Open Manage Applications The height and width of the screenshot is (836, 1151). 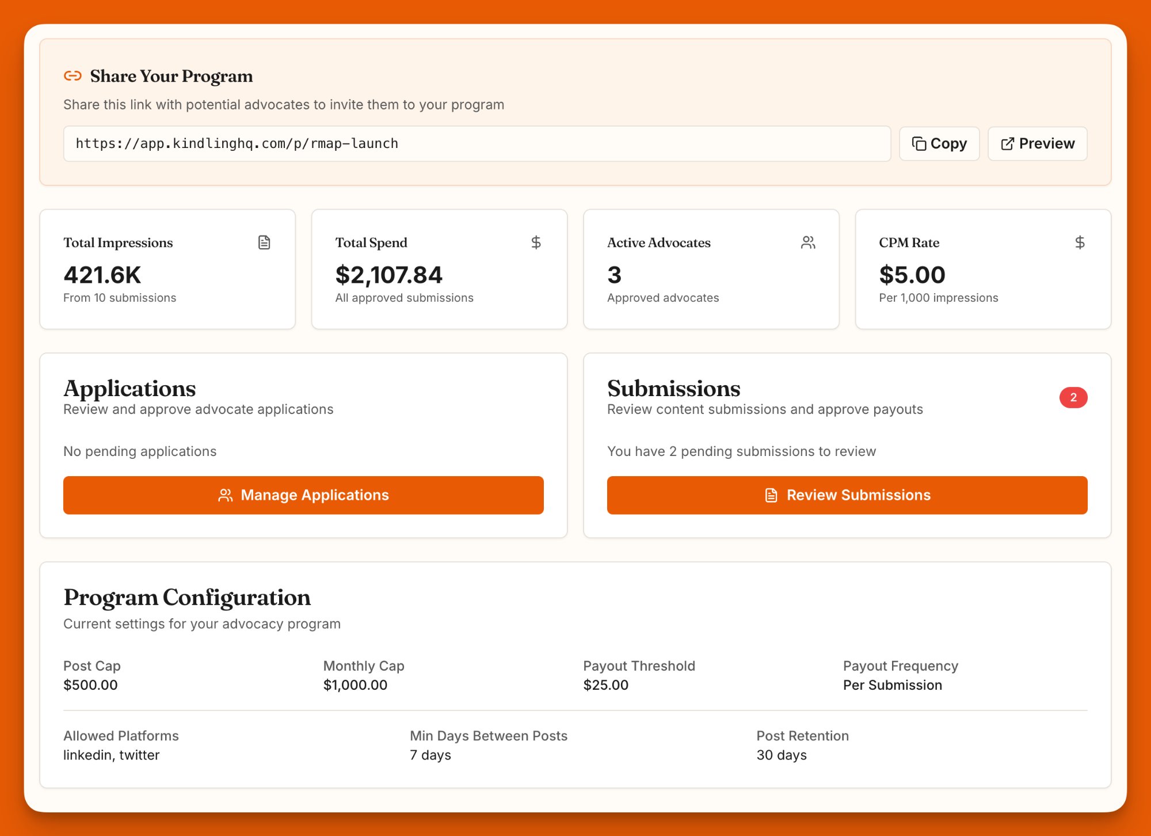(303, 495)
